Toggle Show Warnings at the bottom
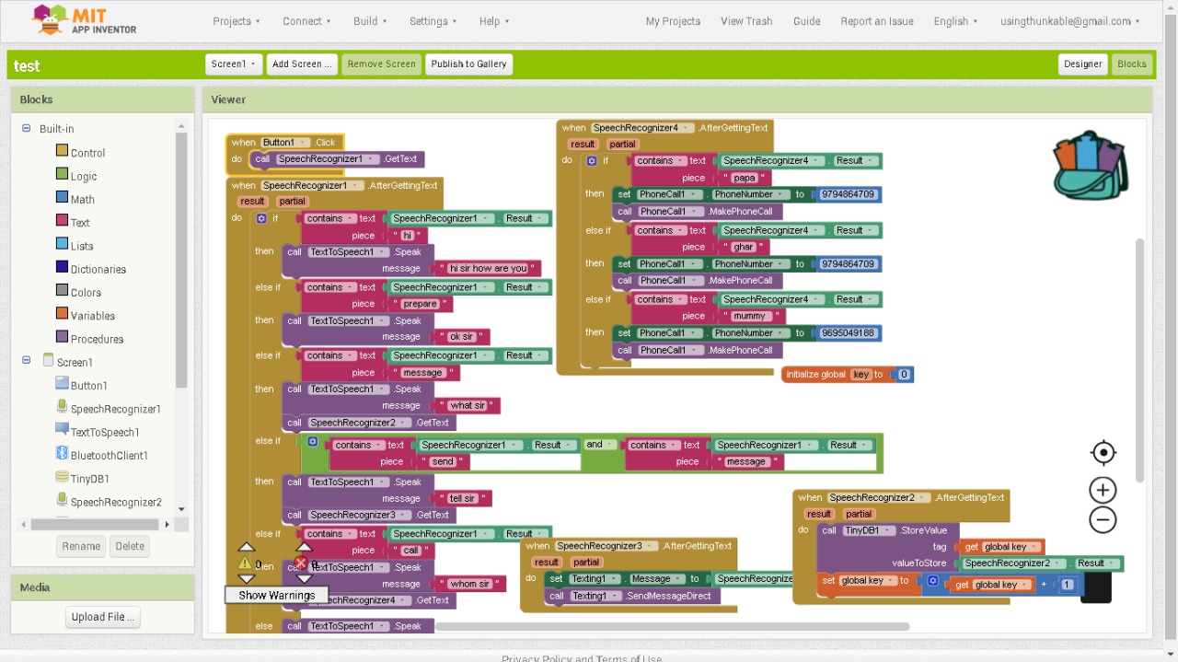Viewport: 1178px width, 662px height. 275,594
